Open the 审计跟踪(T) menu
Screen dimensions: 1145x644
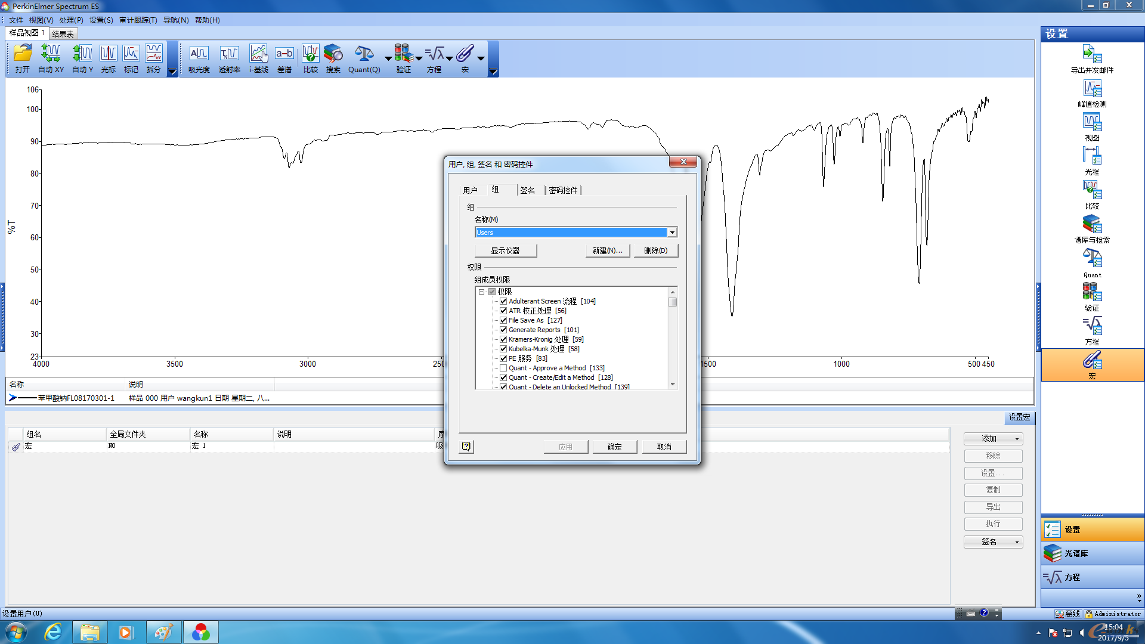(x=138, y=20)
